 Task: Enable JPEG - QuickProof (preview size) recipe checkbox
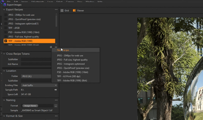(x=6, y=19)
